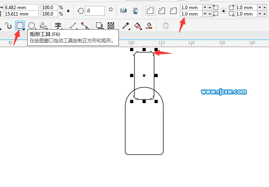Viewport: 269px width, 187px height.
Task: Click the middle-left selection handle of rectangle
Action: [132, 76]
